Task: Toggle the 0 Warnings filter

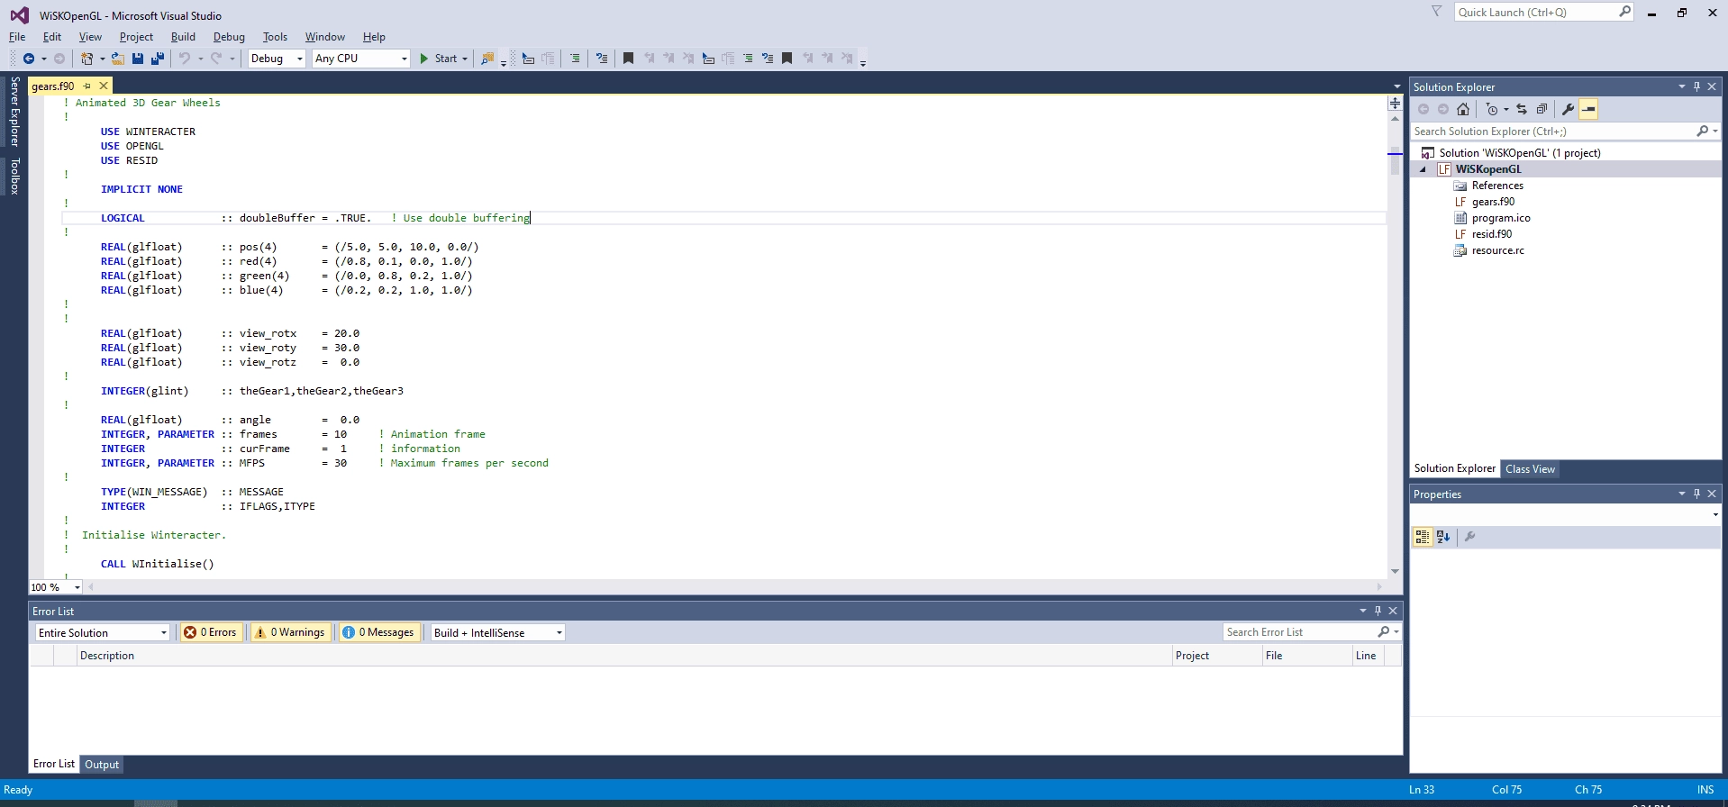Action: pyautogui.click(x=290, y=632)
